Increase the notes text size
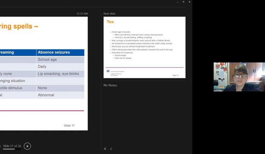 pyautogui.click(x=105, y=149)
